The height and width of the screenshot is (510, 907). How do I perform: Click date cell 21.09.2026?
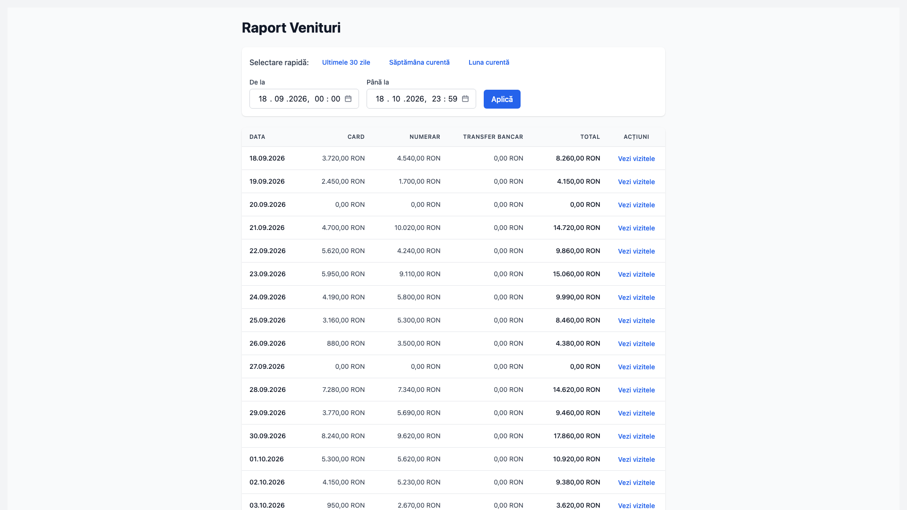click(267, 228)
